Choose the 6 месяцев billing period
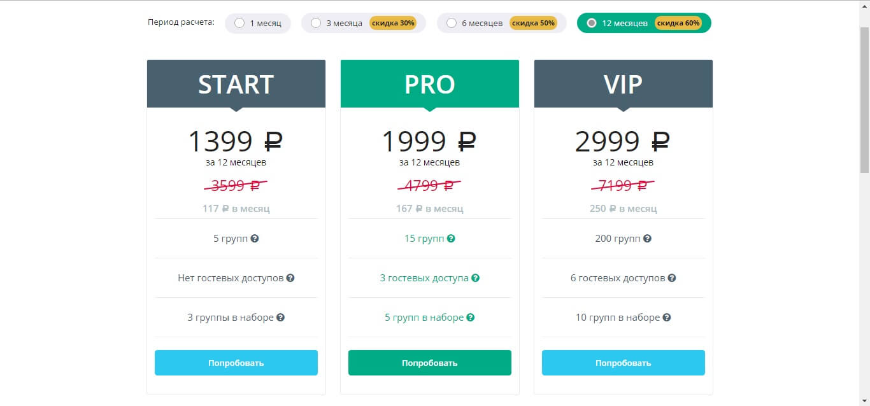Image resolution: width=870 pixels, height=406 pixels. click(x=452, y=23)
